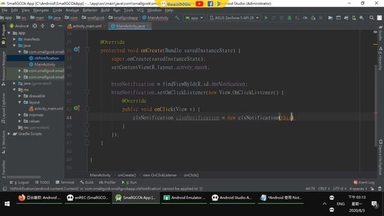
Task: Hide the Project panel with minus icon
Action: pos(60,26)
